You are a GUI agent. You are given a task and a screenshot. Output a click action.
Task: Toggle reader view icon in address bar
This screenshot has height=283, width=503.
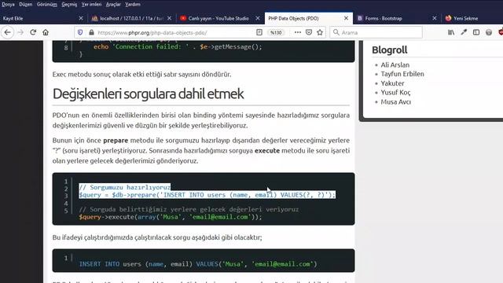259,32
